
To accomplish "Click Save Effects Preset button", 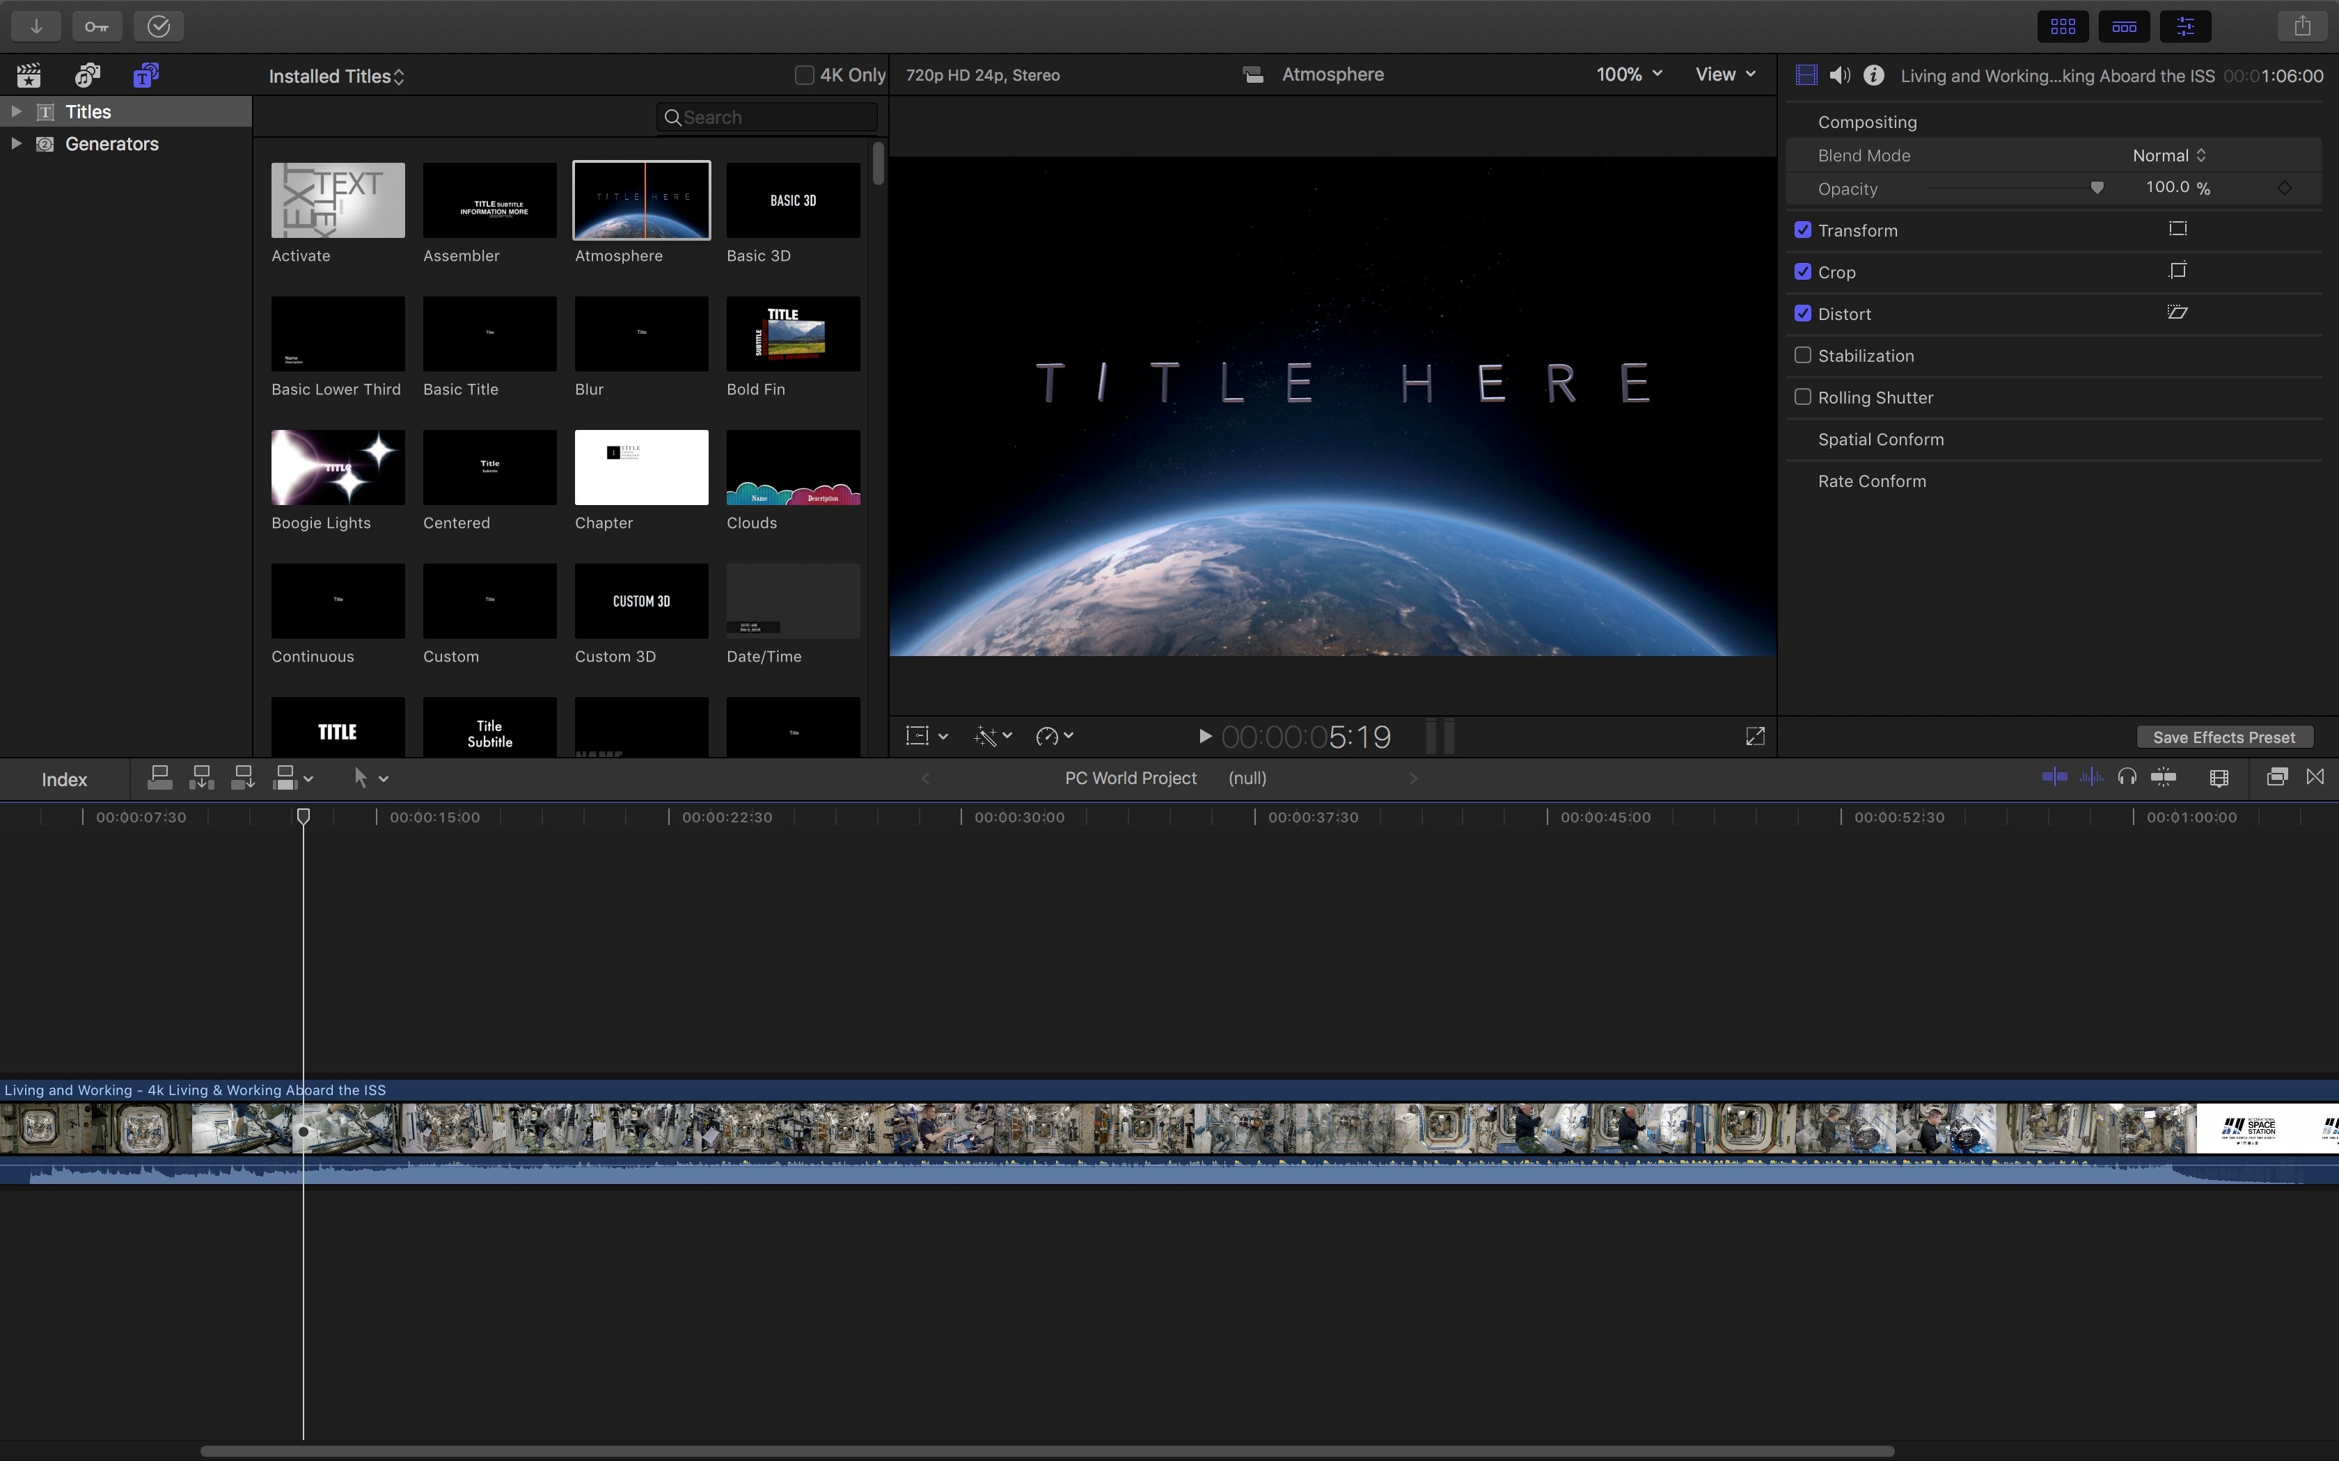I will tap(2221, 735).
